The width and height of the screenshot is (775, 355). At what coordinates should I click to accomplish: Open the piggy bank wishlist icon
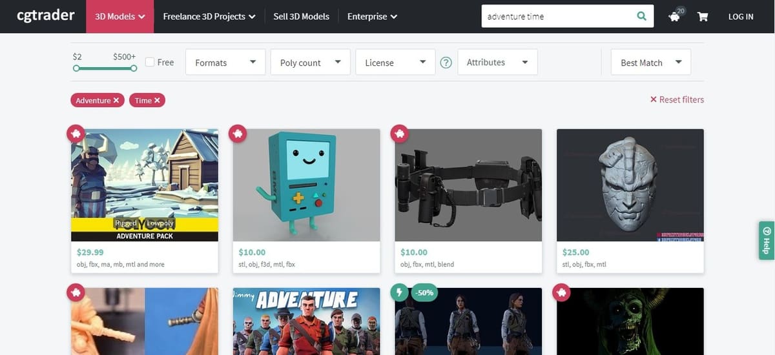[675, 16]
